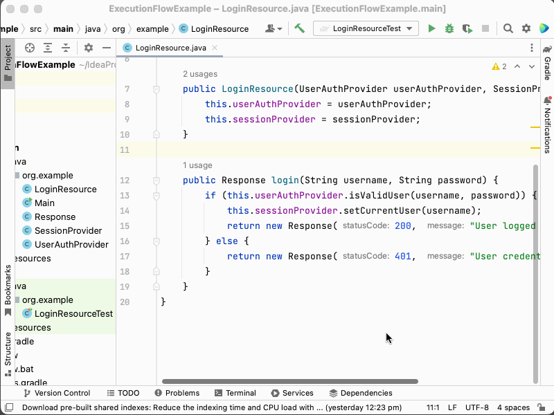554x415 pixels.
Task: Select org.example package above LoginResource
Action: pyautogui.click(x=44, y=176)
